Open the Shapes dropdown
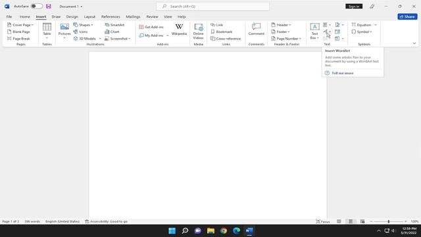This screenshot has width=421, height=237. point(83,25)
